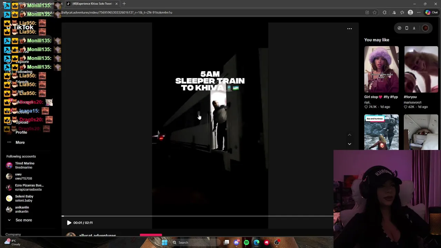
Task: Open Edge settings and more menu
Action: [419, 12]
